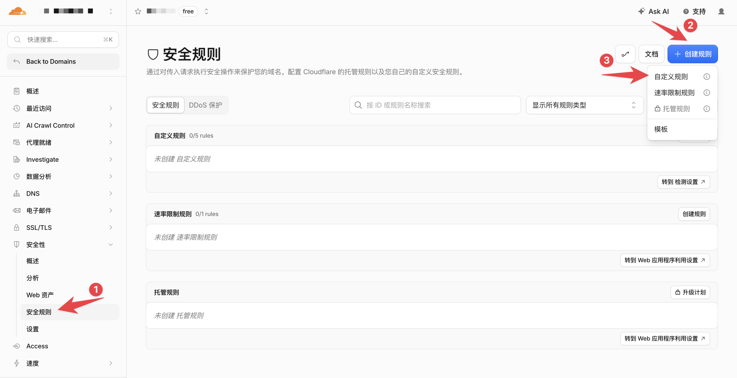The height and width of the screenshot is (378, 737).
Task: Focus the 快速搜索 input field
Action: 63,40
